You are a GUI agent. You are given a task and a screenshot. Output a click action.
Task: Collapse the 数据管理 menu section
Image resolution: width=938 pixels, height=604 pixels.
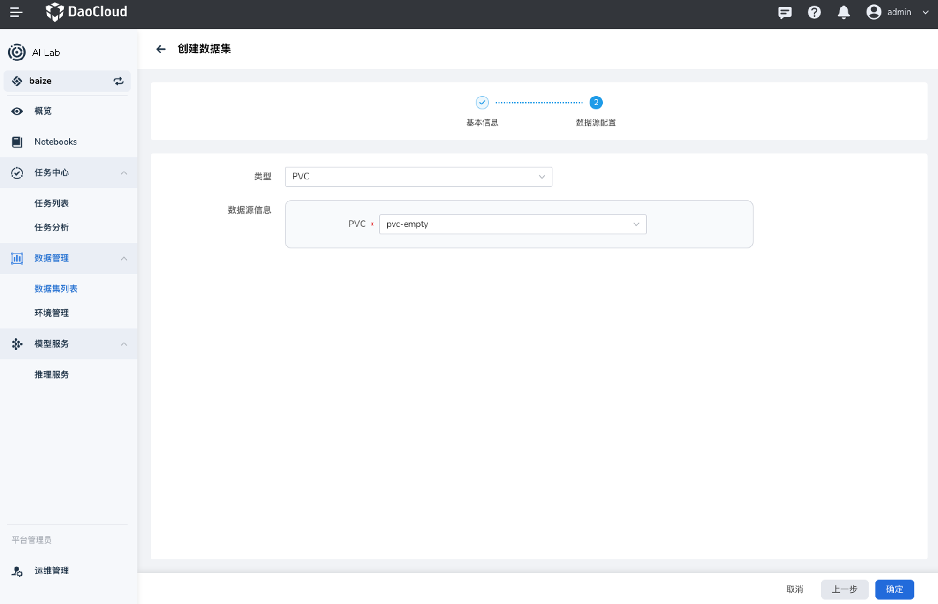[x=124, y=259]
